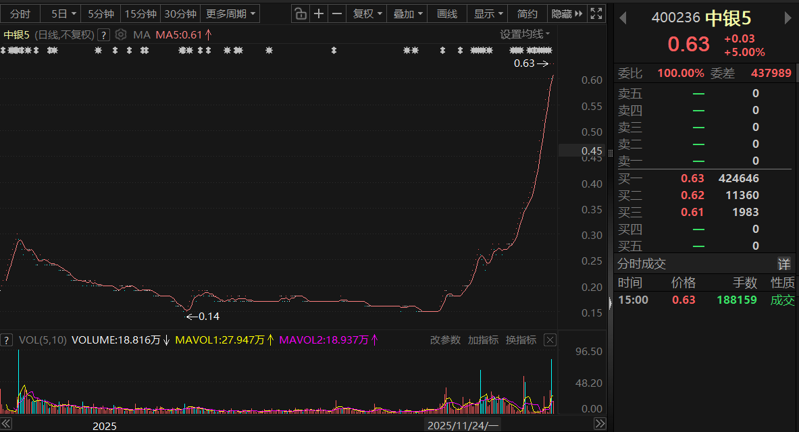Click 换指标 to change indicator

pos(521,340)
